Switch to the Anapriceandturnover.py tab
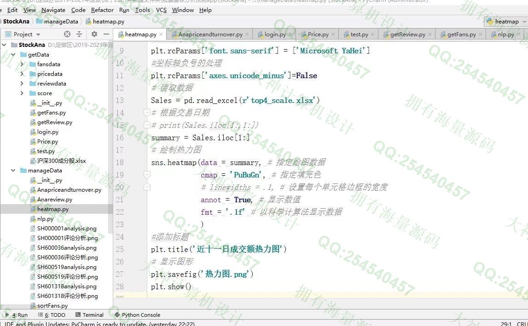Viewport: 528px width, 326px height. (x=210, y=34)
